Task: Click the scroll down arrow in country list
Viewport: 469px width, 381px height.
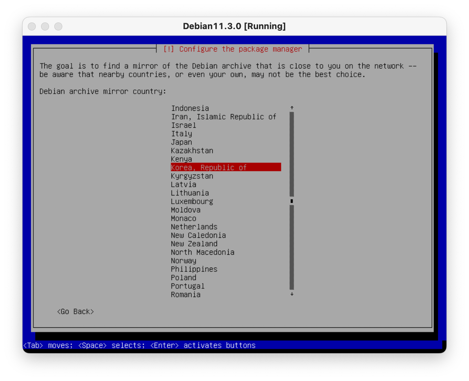Action: [x=292, y=294]
